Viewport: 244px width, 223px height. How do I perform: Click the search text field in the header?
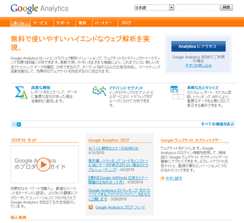[x=197, y=7]
